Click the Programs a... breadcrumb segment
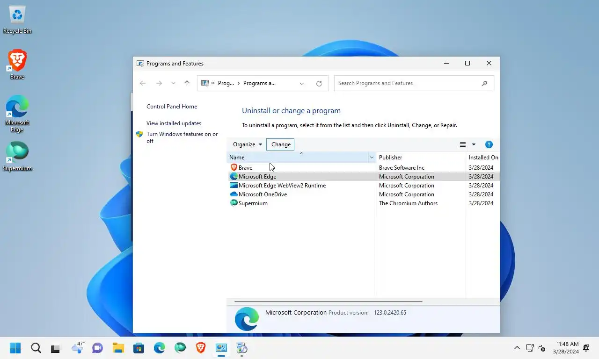The width and height of the screenshot is (599, 359). click(x=259, y=83)
